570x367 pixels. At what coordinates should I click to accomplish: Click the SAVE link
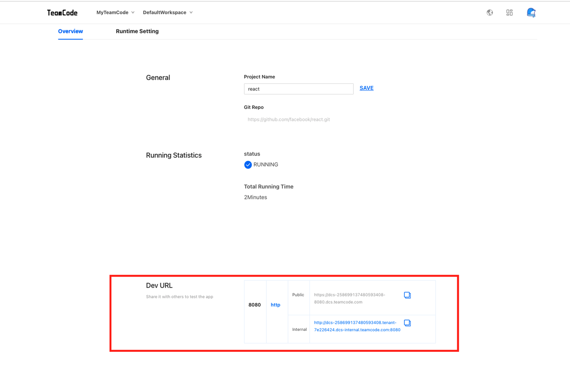click(x=366, y=88)
